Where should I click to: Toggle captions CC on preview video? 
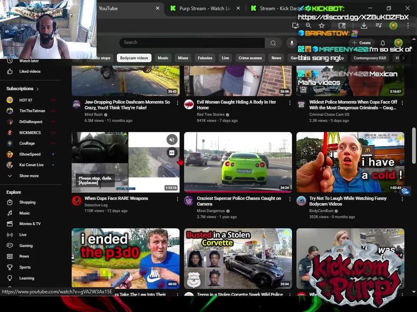click(x=172, y=153)
